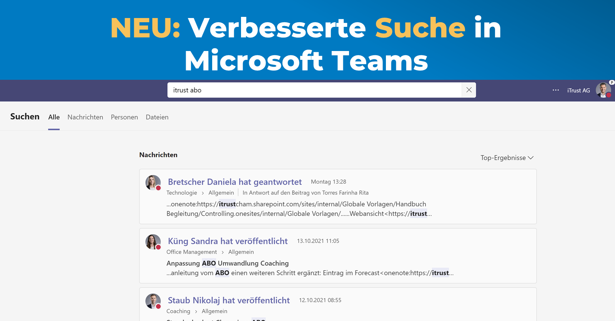Screen dimensions: 615x321
Task: Switch to the Alle tab
Action: point(54,117)
